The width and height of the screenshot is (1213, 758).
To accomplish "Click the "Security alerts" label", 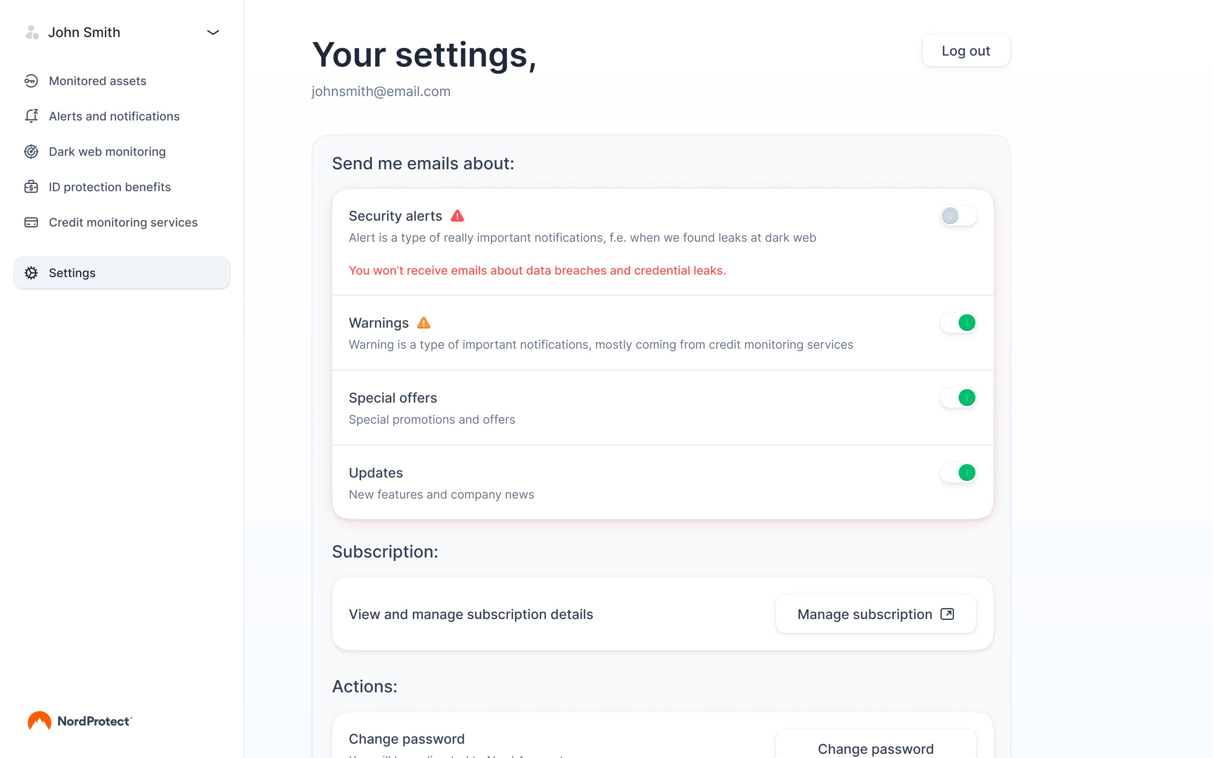I will pos(395,216).
